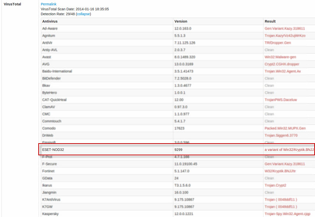Select the DrWeb antivirus name

[x=47, y=135]
